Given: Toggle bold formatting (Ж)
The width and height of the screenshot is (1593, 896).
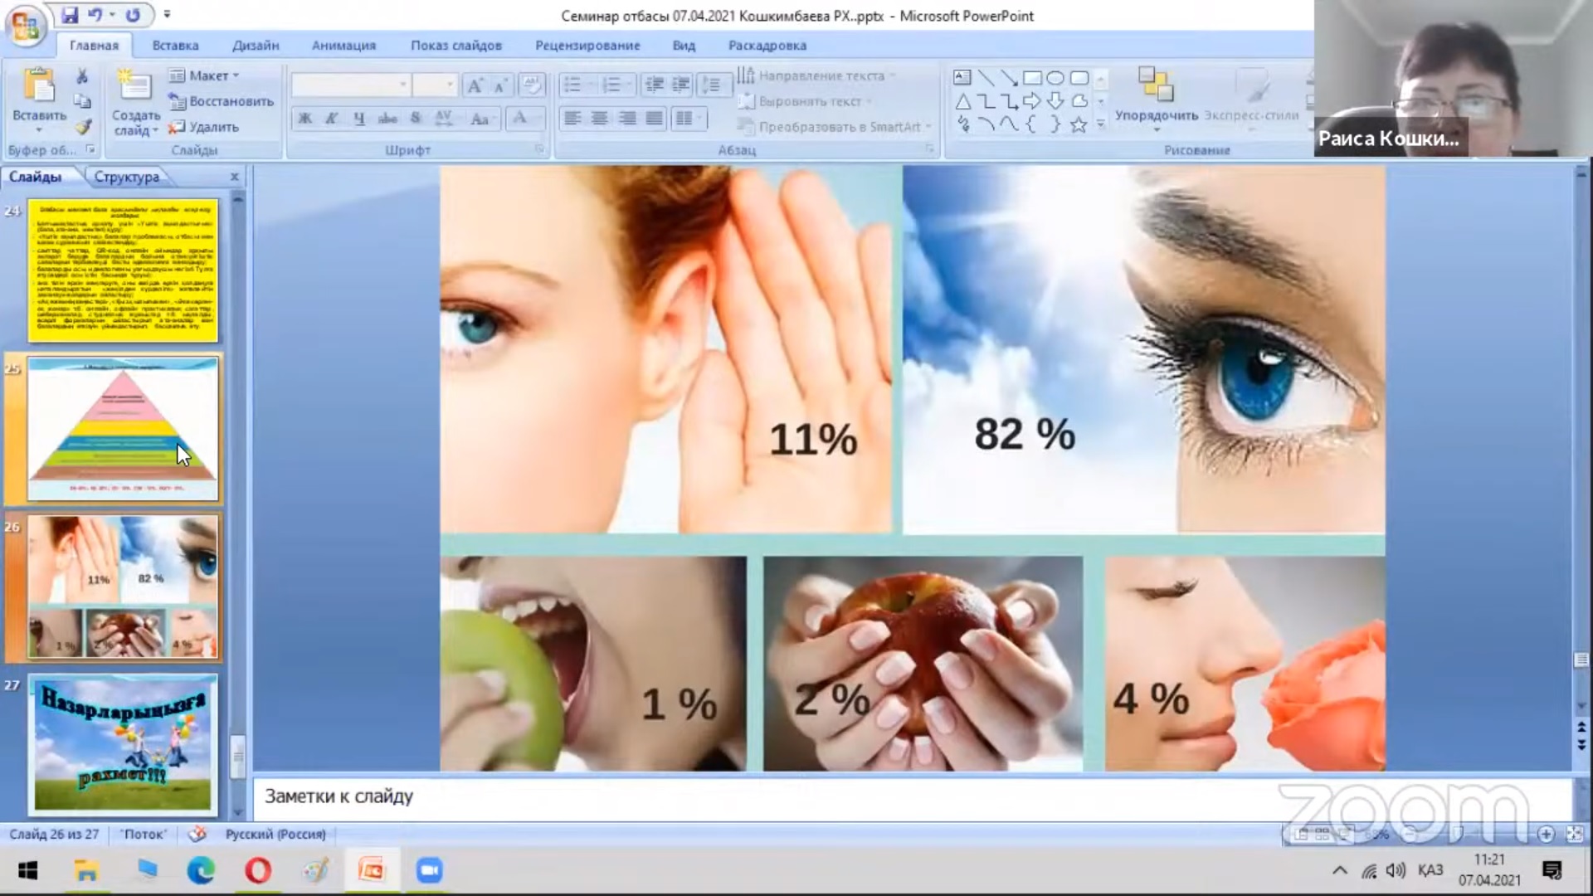Looking at the screenshot, I should pyautogui.click(x=305, y=119).
